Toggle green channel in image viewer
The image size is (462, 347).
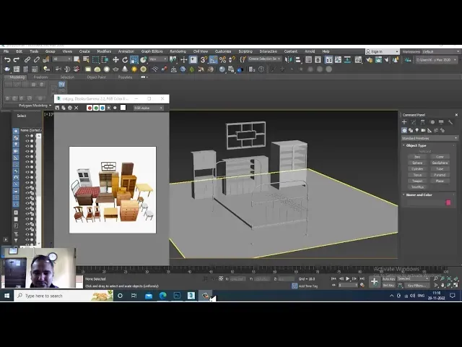pos(97,108)
